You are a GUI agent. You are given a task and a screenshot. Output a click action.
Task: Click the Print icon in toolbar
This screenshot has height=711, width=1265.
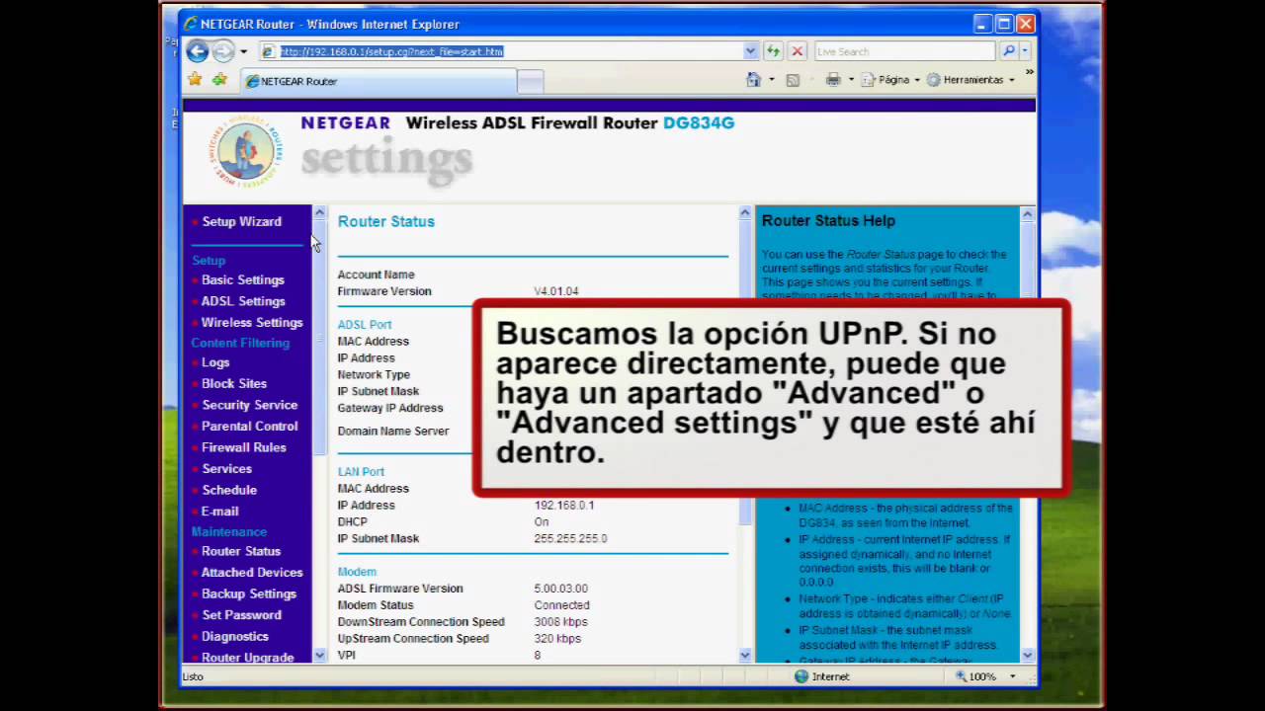(x=833, y=80)
